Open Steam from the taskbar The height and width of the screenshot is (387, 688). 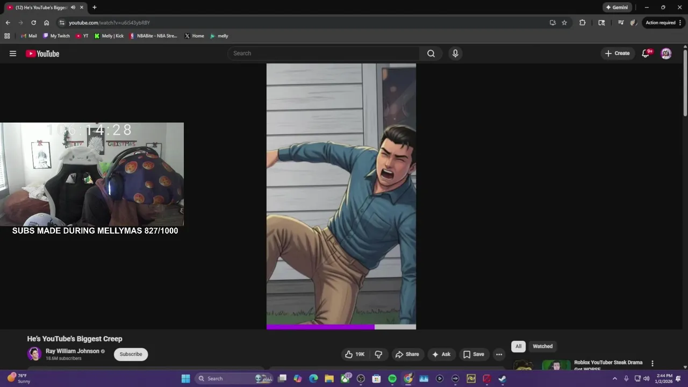point(502,378)
